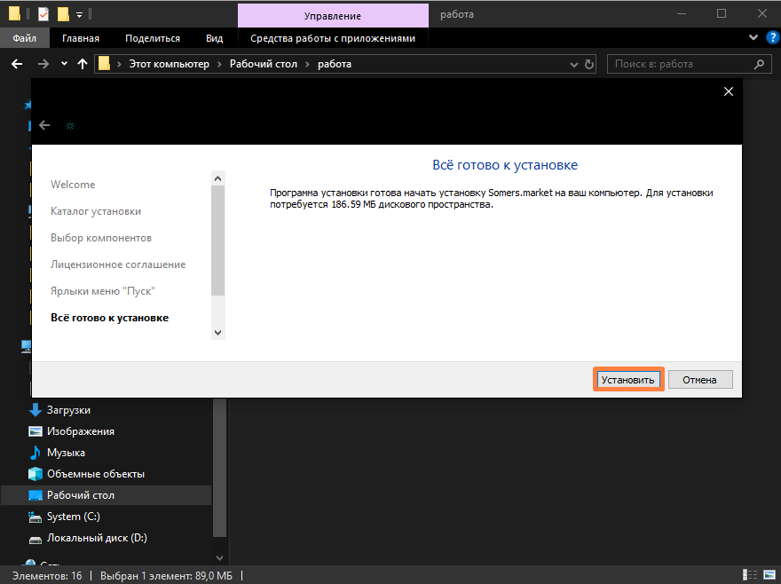
Task: Click Установить to start installation
Action: click(x=628, y=380)
